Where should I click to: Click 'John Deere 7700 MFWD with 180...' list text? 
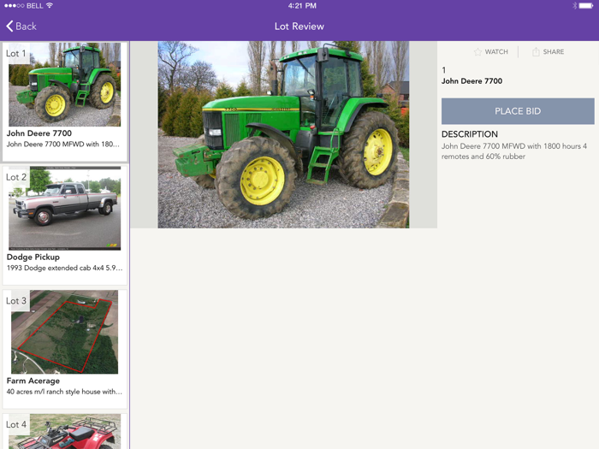tap(63, 145)
